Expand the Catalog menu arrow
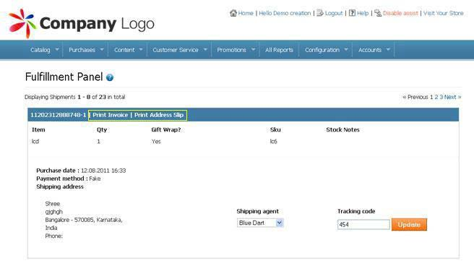 click(57, 49)
